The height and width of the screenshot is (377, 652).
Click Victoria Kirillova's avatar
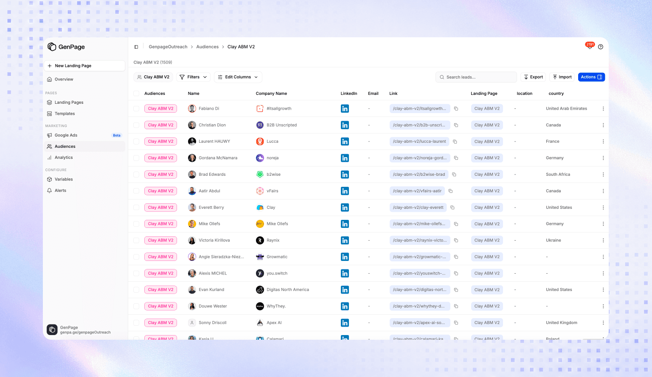click(192, 241)
